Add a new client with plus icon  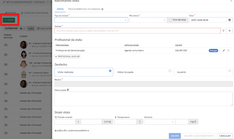point(230,31)
